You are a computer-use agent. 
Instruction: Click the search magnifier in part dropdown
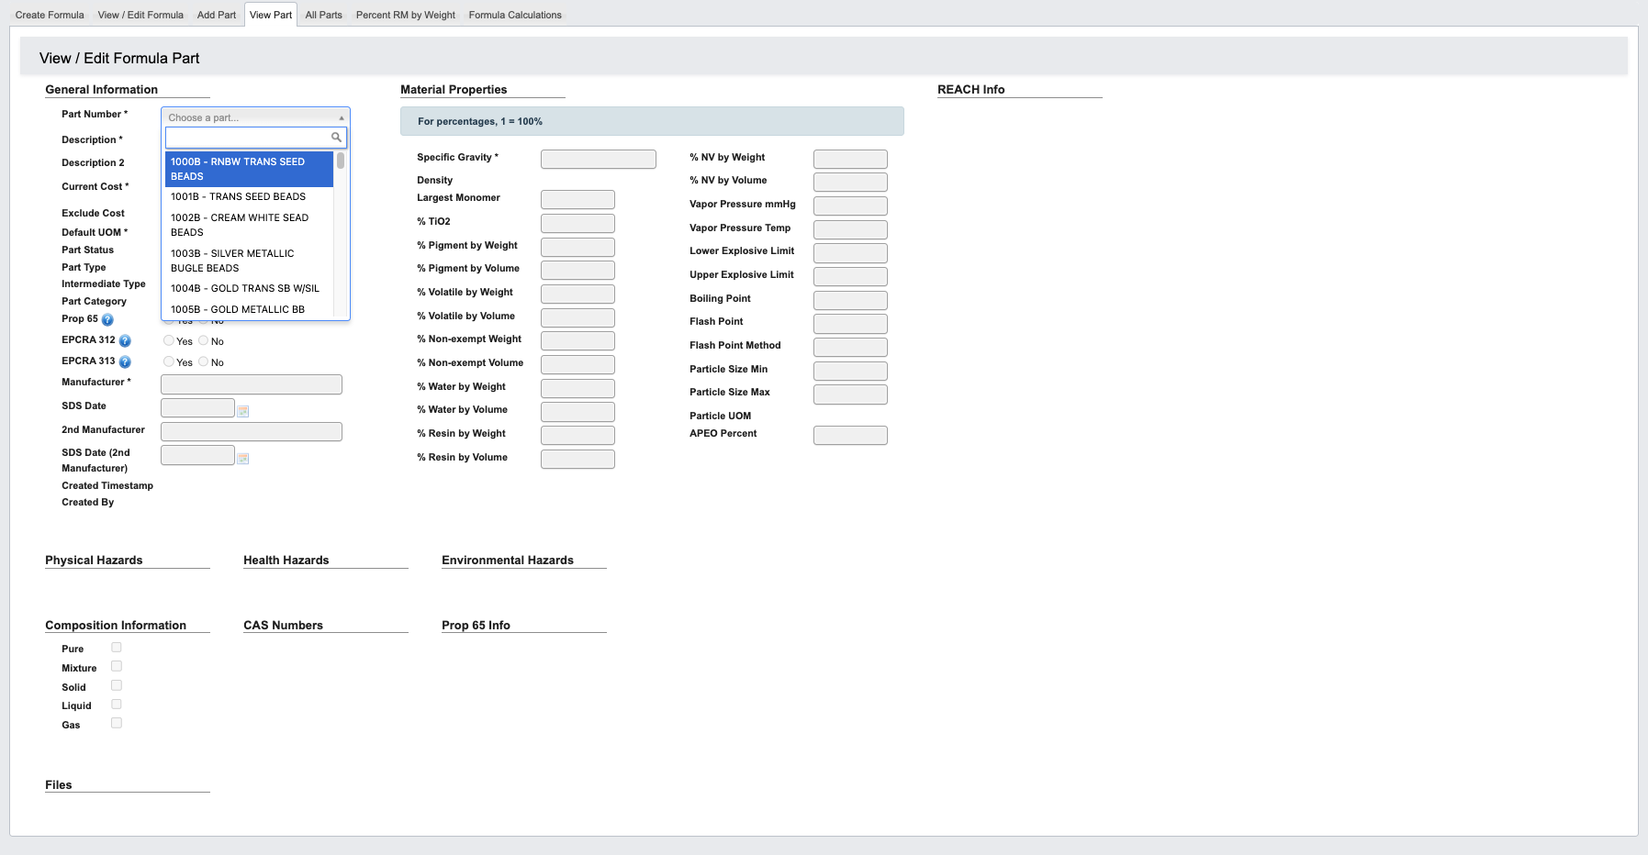pos(336,138)
